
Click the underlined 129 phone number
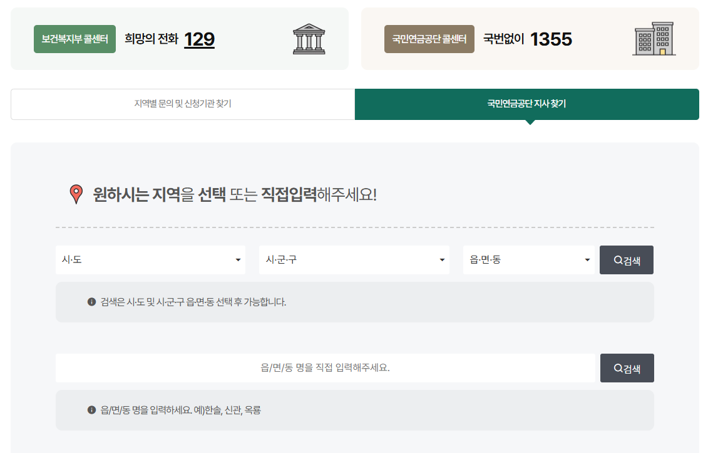tap(199, 39)
